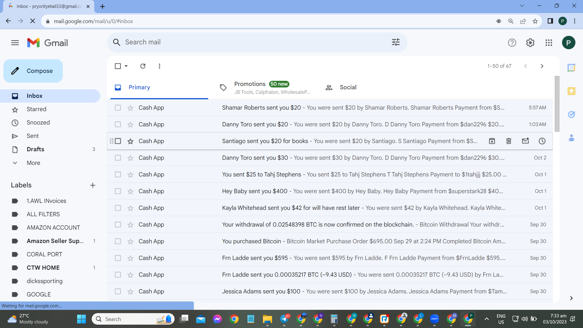Star the Bitcoin withdrawal confirmed email
The width and height of the screenshot is (583, 328).
point(130,224)
